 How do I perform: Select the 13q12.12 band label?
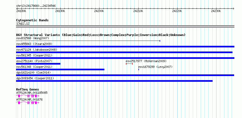point(23,24)
